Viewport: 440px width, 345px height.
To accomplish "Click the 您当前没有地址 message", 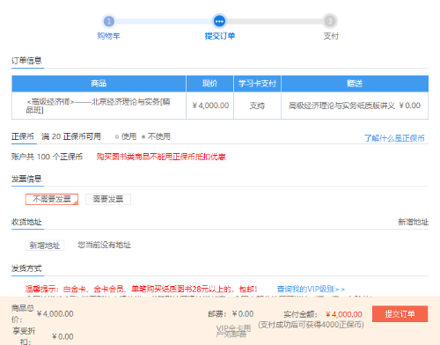I will (x=104, y=245).
